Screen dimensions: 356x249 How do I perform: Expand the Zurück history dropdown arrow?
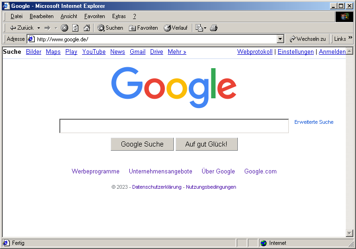click(x=38, y=28)
